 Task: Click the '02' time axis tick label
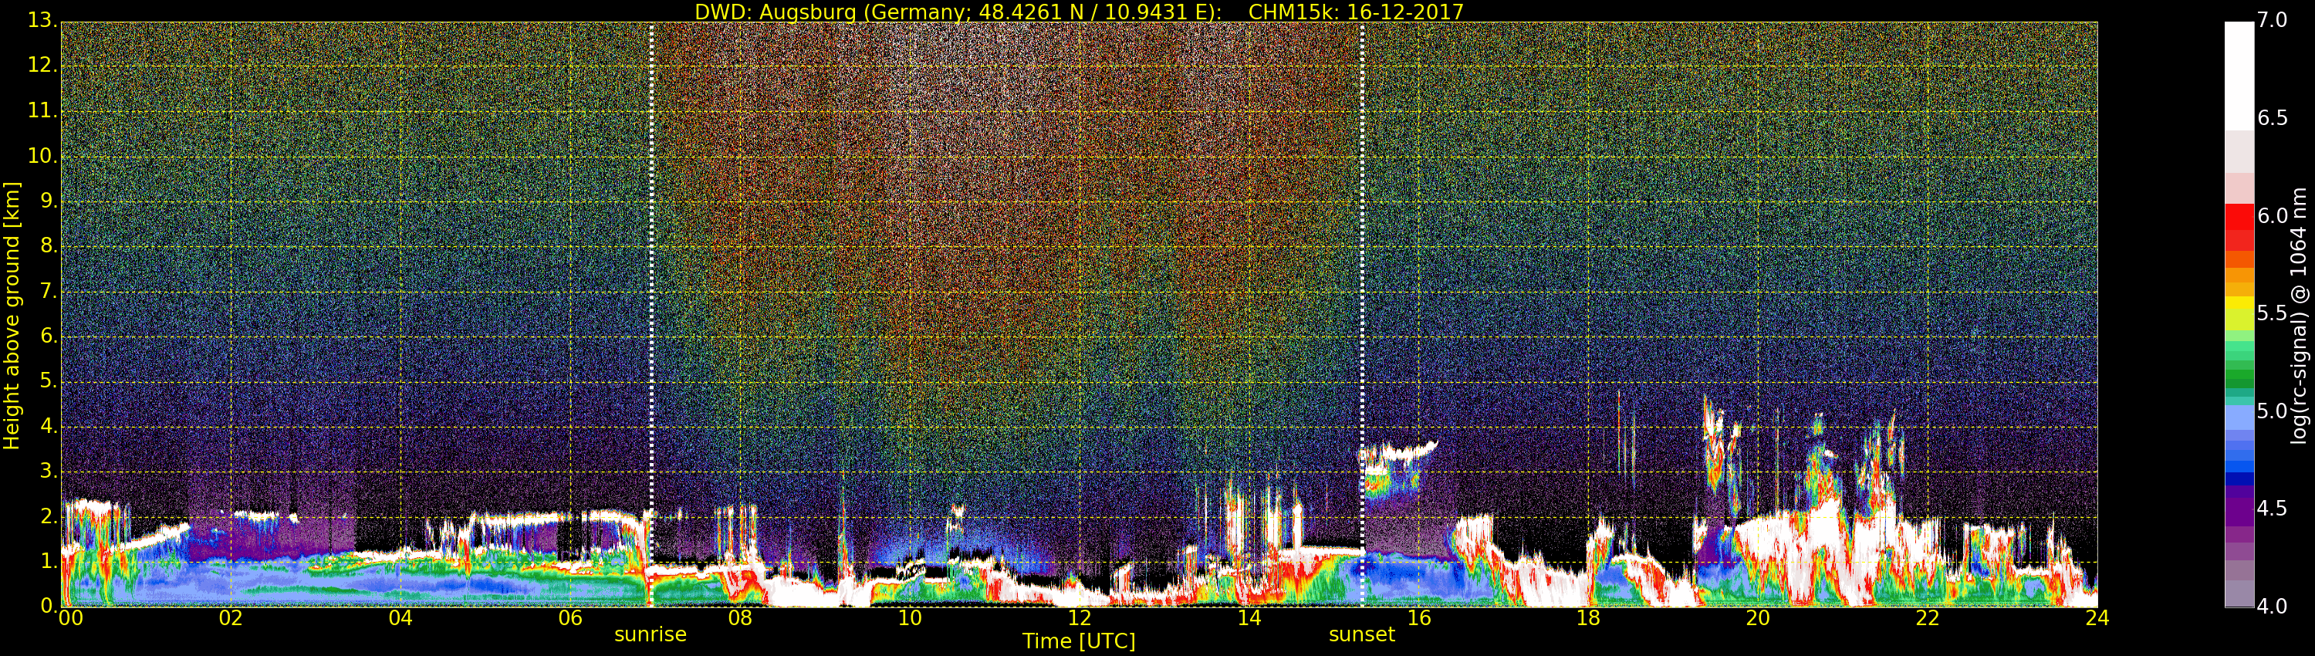coord(231,618)
